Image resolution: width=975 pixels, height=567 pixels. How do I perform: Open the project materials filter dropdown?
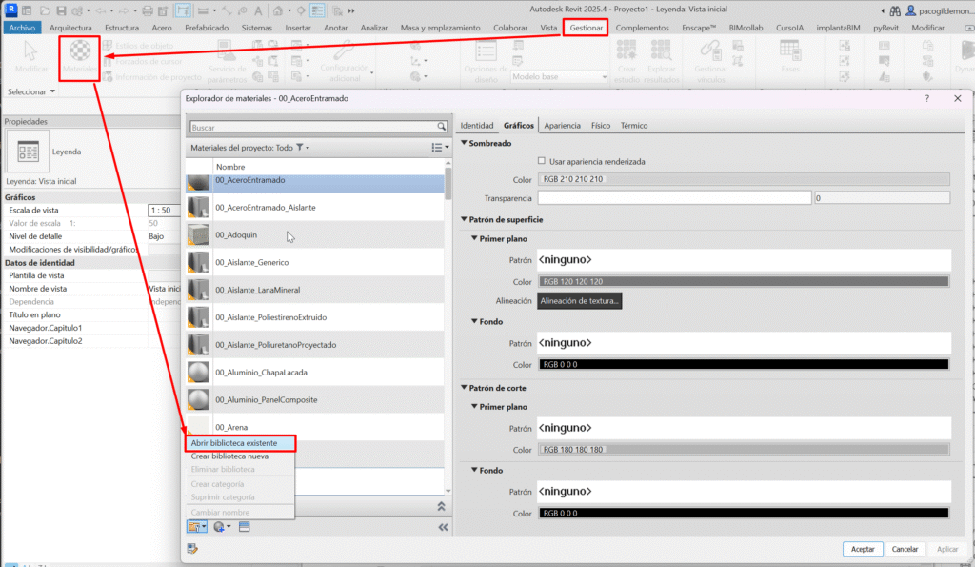click(x=303, y=148)
